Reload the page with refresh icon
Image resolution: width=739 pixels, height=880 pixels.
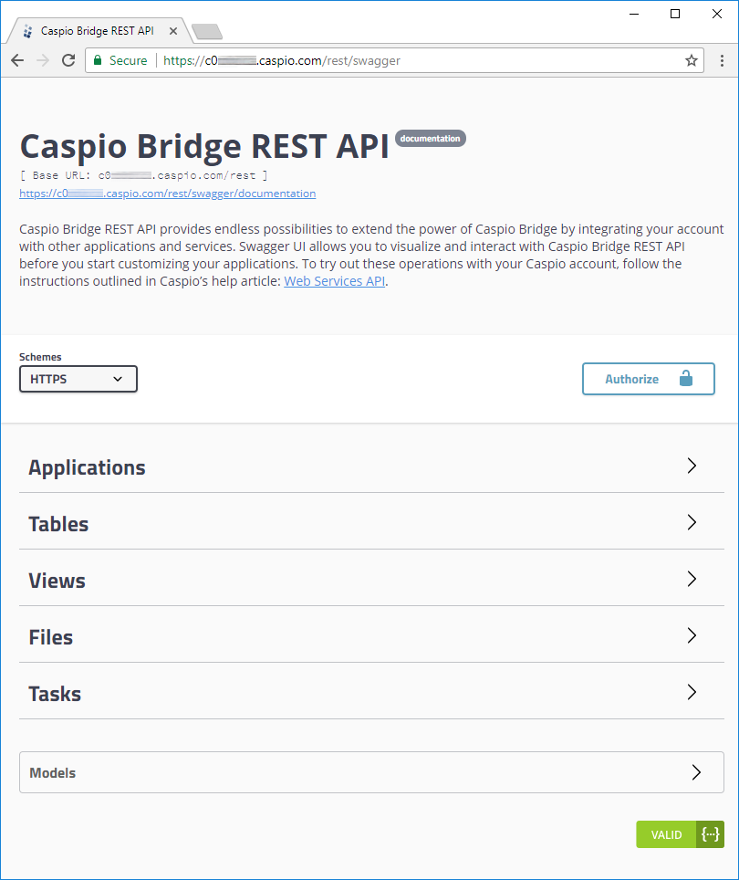tap(68, 60)
